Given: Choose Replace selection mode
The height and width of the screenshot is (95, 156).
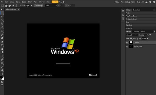Looking at the screenshot, I should click(6, 6).
